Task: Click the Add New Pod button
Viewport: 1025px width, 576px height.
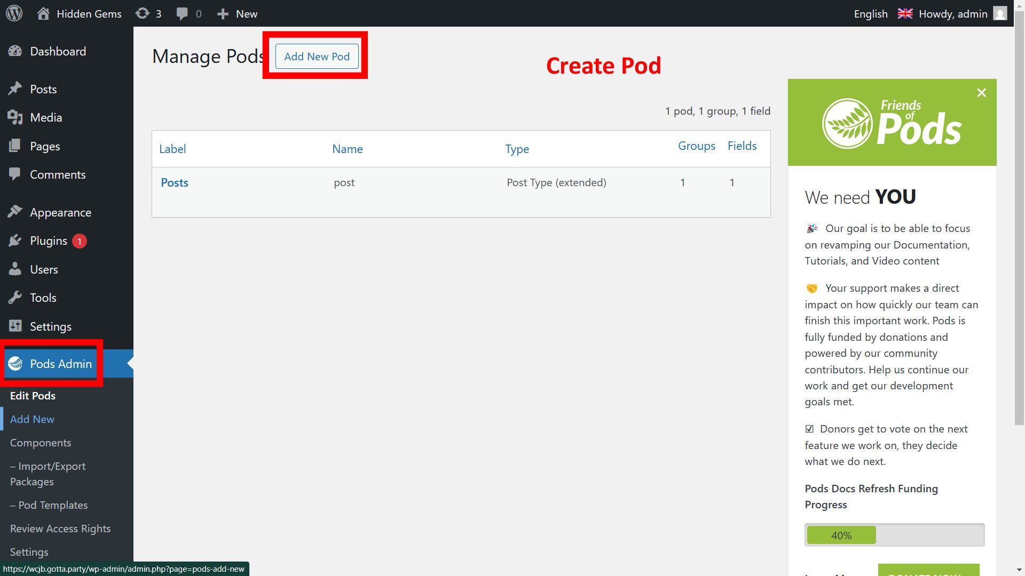Action: point(317,57)
